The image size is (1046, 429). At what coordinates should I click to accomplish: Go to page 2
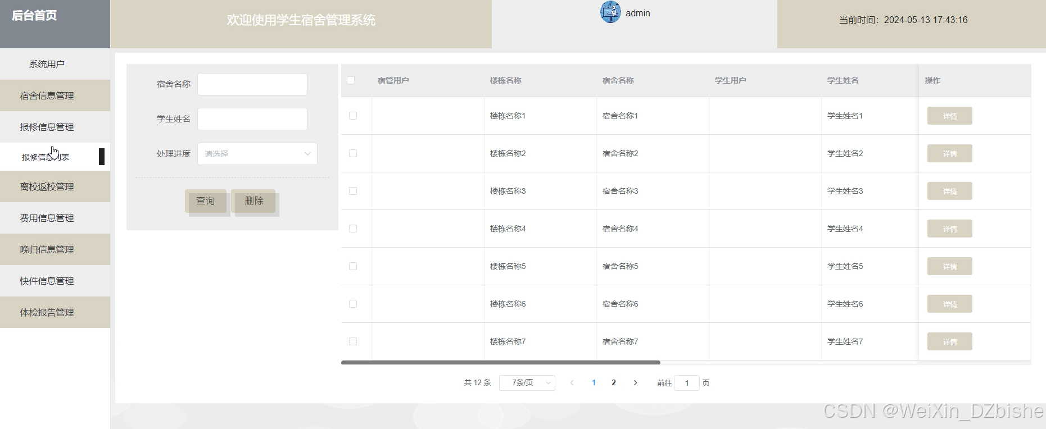click(x=614, y=383)
